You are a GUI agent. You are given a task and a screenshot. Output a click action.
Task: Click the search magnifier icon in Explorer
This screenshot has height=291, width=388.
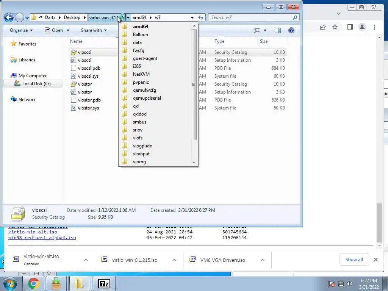tap(295, 17)
